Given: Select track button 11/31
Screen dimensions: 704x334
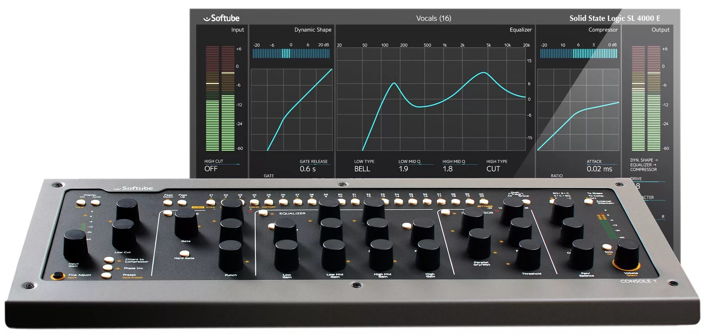Looking at the screenshot, I should [355, 201].
